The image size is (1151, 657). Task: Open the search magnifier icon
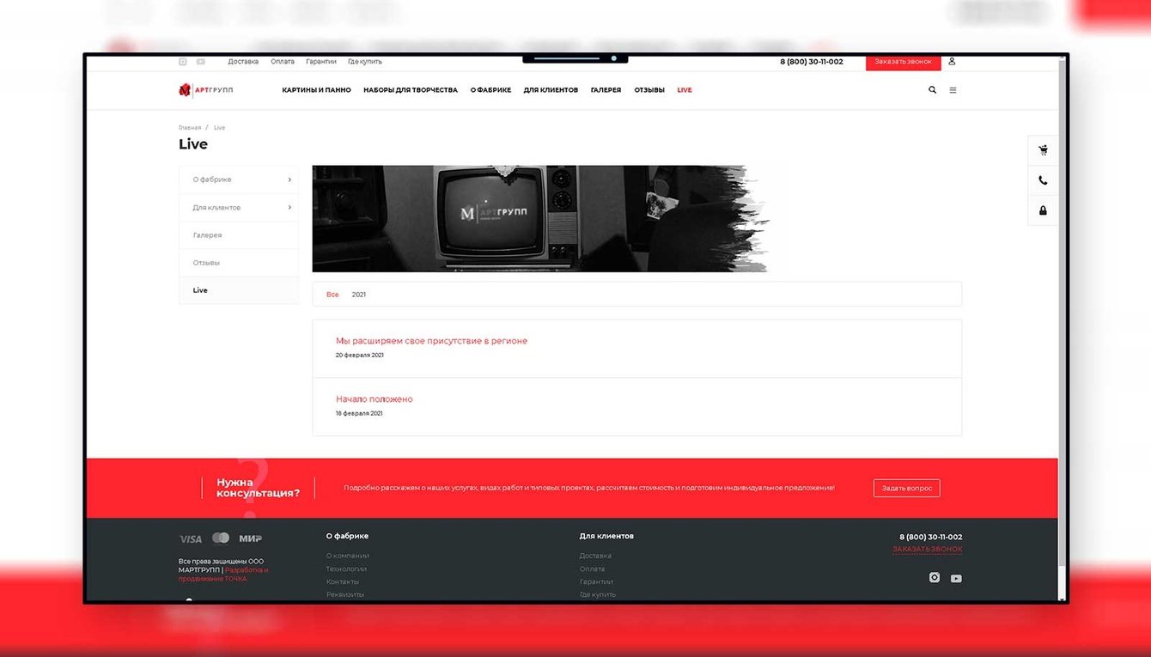pyautogui.click(x=932, y=90)
